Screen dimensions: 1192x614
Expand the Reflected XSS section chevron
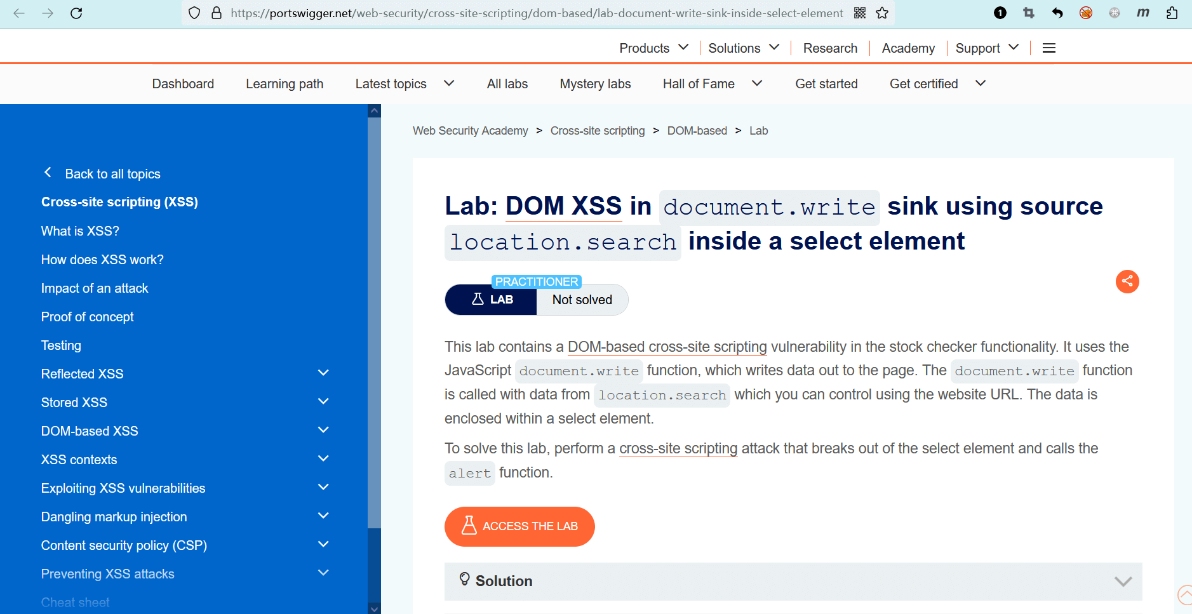pos(323,373)
